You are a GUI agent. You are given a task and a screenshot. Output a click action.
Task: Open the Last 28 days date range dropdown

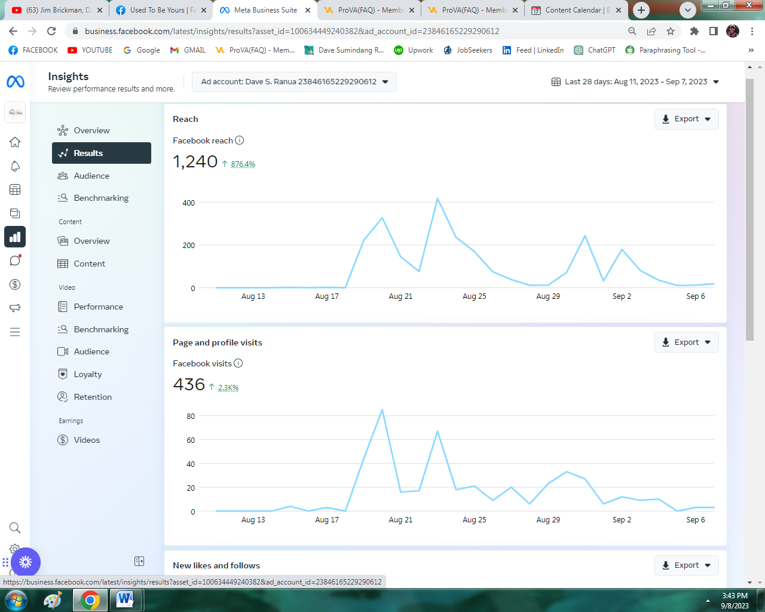635,82
